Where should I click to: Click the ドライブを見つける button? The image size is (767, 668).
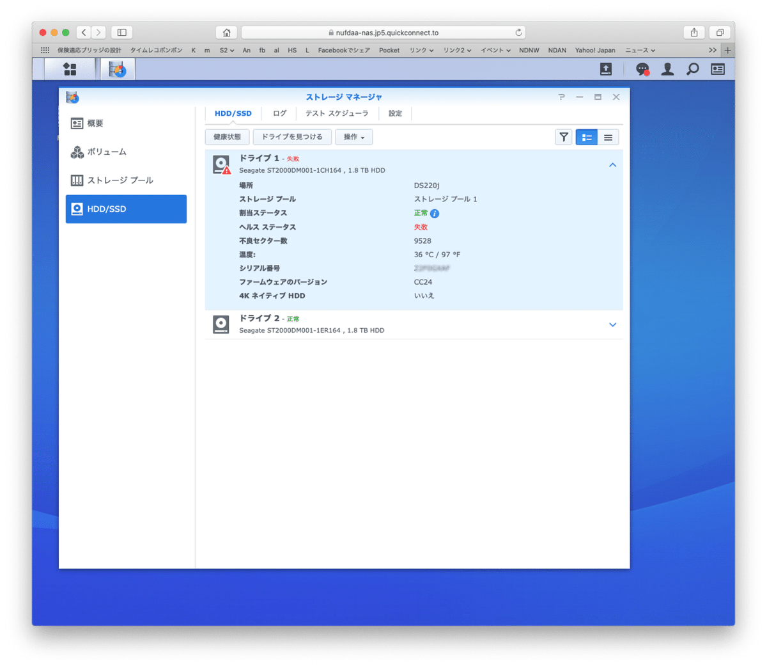(292, 137)
